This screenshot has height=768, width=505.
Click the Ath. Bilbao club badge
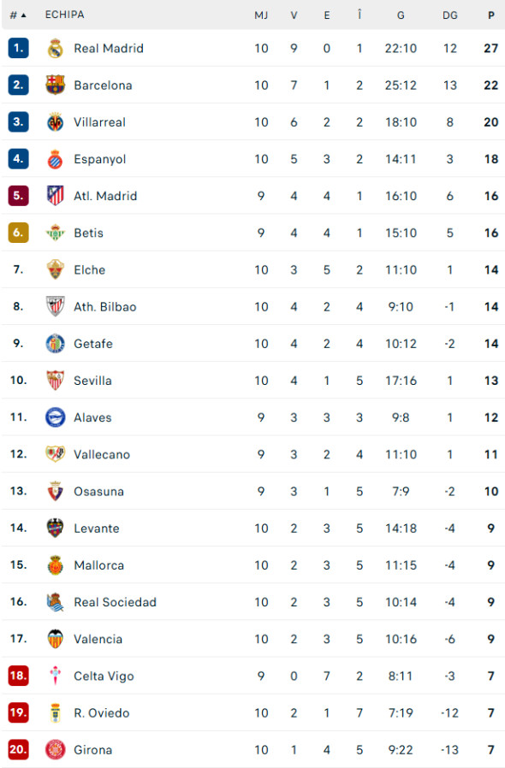pyautogui.click(x=55, y=306)
